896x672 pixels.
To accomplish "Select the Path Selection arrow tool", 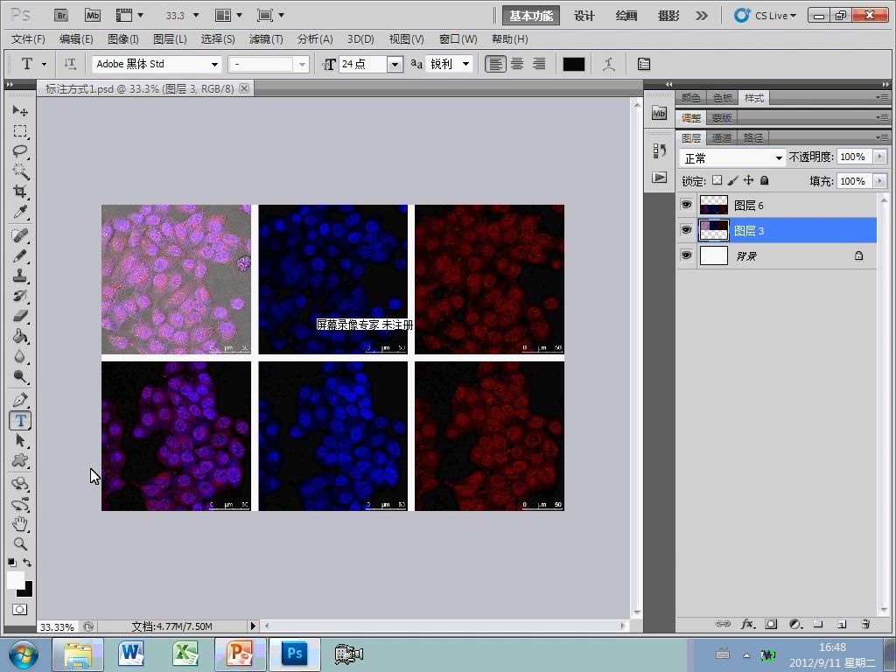I will click(20, 441).
